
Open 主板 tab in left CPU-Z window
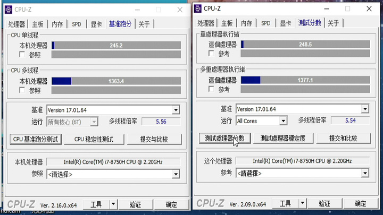coord(38,24)
